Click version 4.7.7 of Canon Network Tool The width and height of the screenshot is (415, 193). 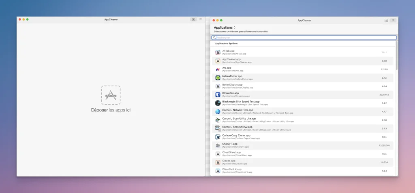[x=384, y=111]
